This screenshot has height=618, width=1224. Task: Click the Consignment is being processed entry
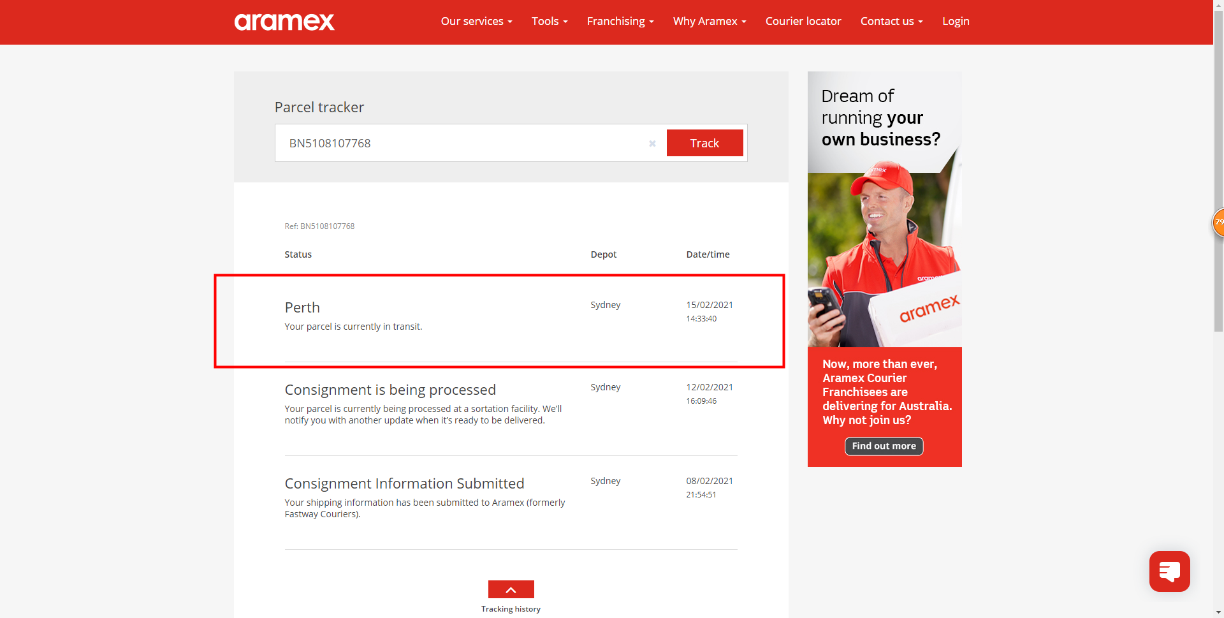pos(390,390)
